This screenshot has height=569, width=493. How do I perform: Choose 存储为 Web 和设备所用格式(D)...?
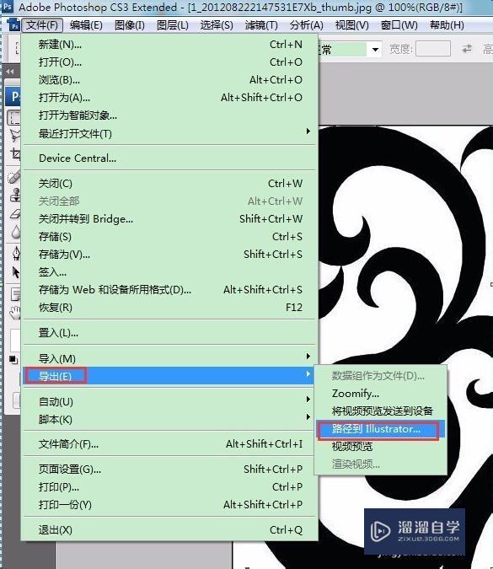click(x=170, y=290)
